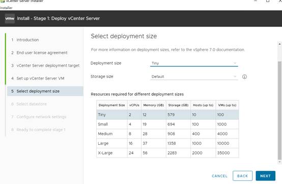Click vCPUs value 16 for Large

click(x=131, y=143)
